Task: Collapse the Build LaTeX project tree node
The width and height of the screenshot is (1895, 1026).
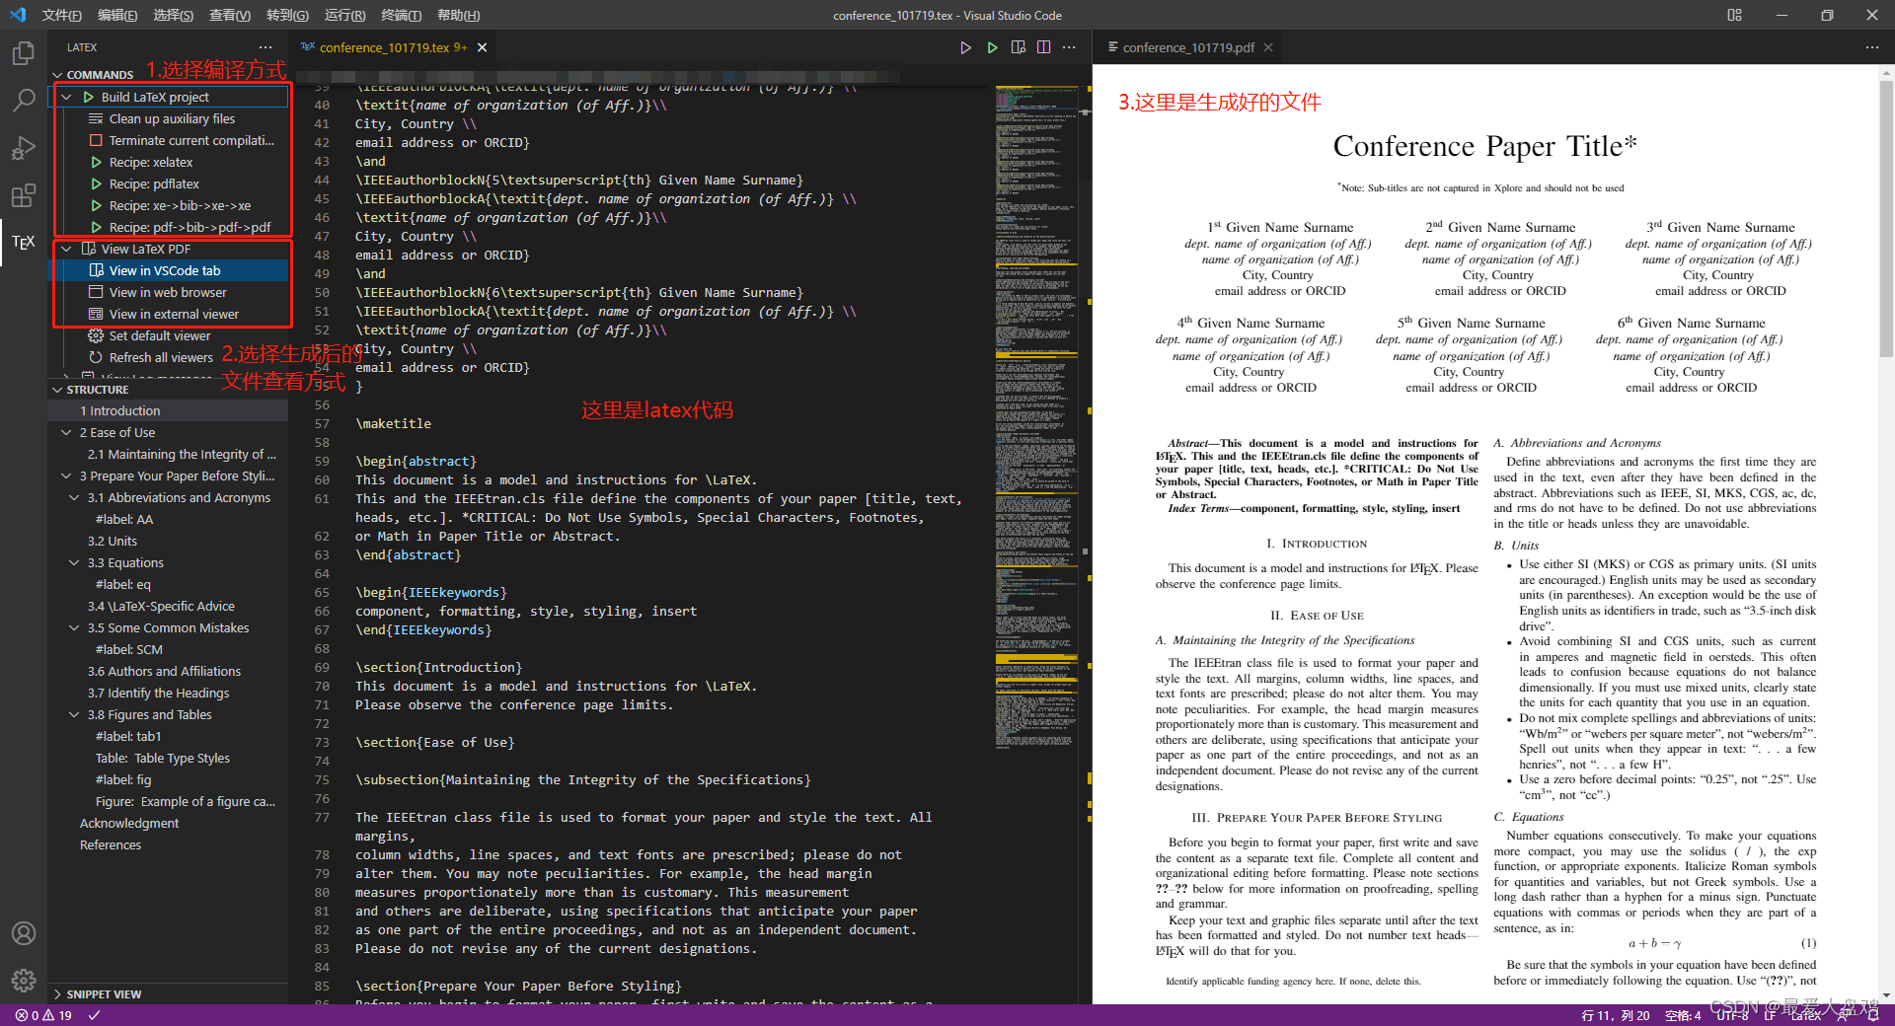Action: [x=67, y=97]
